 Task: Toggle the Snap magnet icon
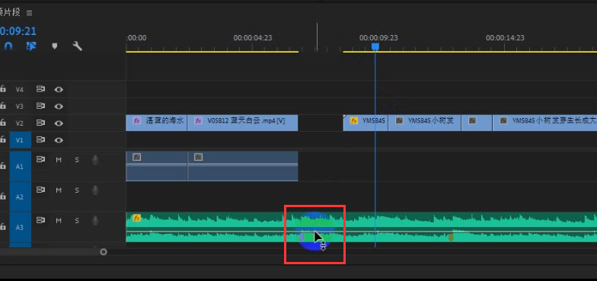coord(8,46)
